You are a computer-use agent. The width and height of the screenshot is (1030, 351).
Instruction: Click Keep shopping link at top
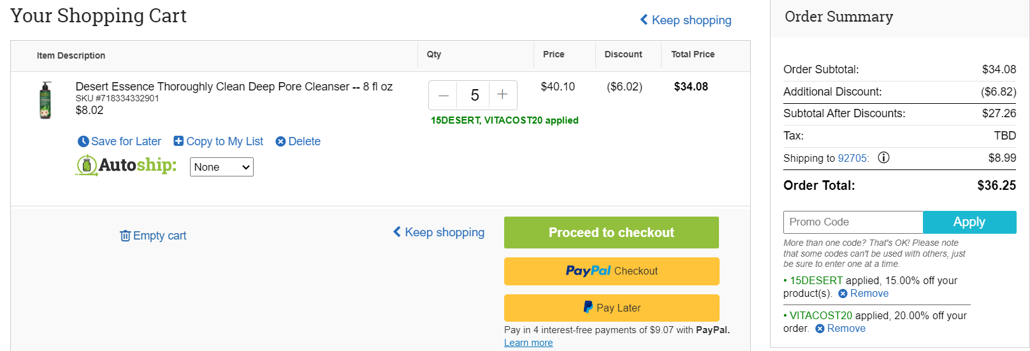pos(685,20)
